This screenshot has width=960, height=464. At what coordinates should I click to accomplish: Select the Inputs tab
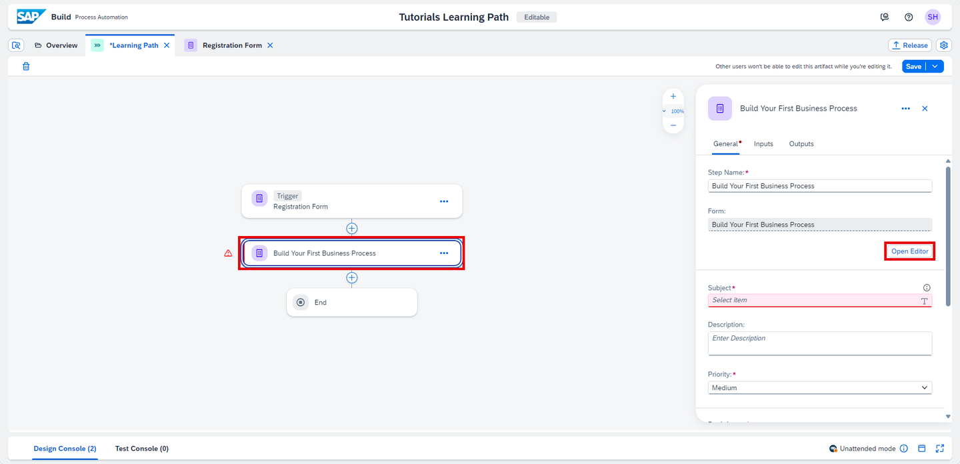click(763, 144)
